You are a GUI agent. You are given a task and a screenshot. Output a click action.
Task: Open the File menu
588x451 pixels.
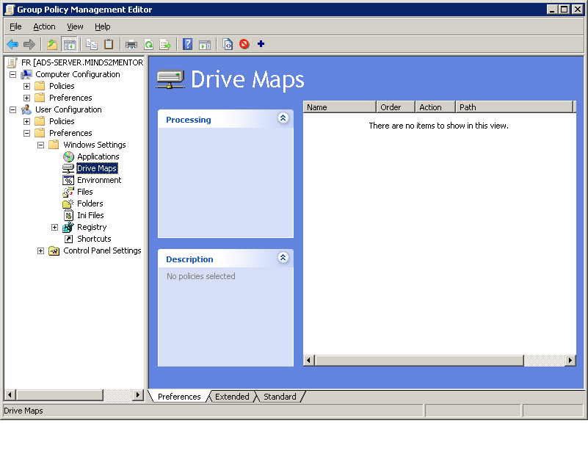tap(15, 26)
